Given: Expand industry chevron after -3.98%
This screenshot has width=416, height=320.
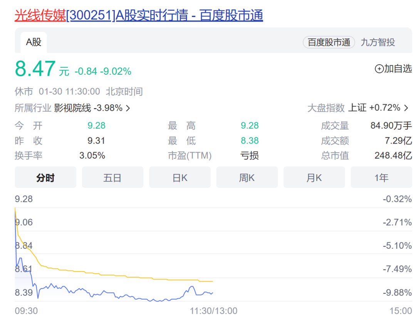Looking at the screenshot, I should pos(128,108).
